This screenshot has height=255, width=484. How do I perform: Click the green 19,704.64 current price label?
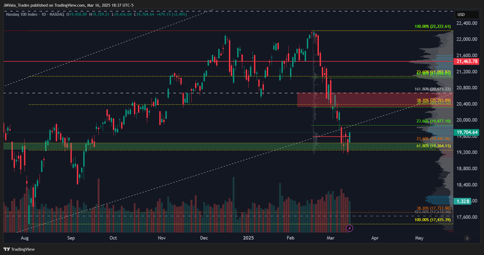tap(467, 132)
